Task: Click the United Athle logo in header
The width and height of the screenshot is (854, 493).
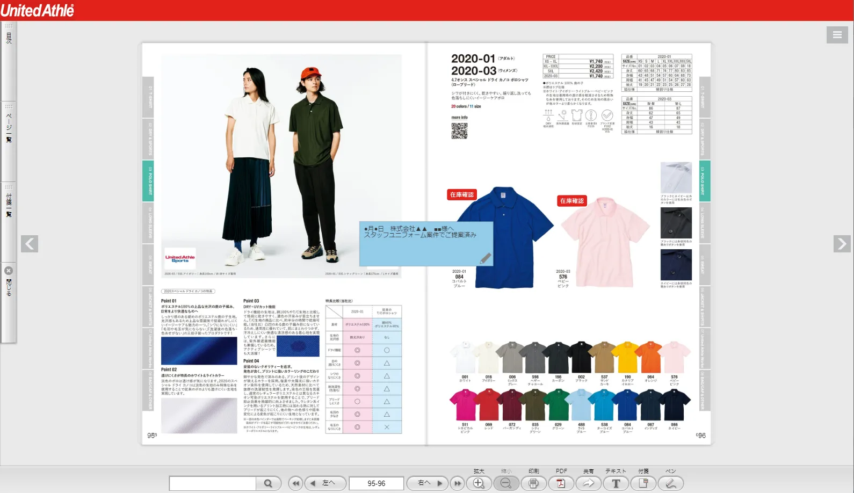Action: coord(38,10)
